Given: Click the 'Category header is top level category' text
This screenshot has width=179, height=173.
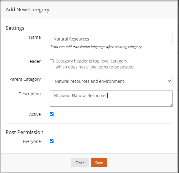Looking at the screenshot, I should (x=91, y=61).
